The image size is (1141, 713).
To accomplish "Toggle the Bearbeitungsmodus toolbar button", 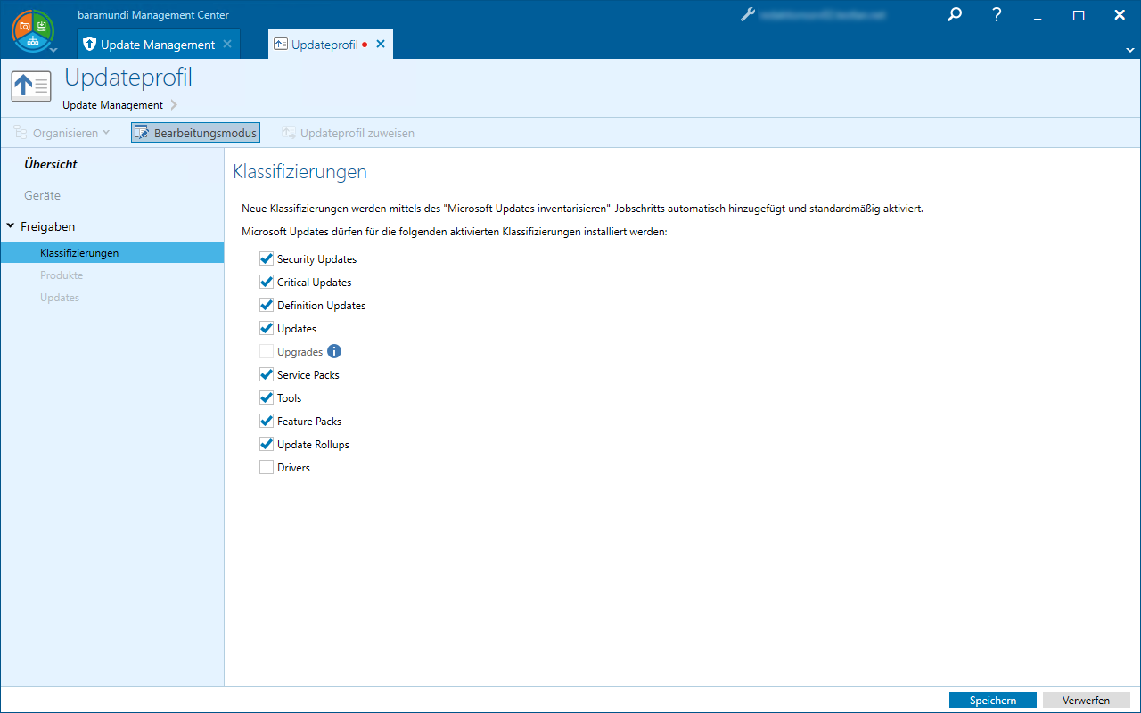I will click(195, 133).
